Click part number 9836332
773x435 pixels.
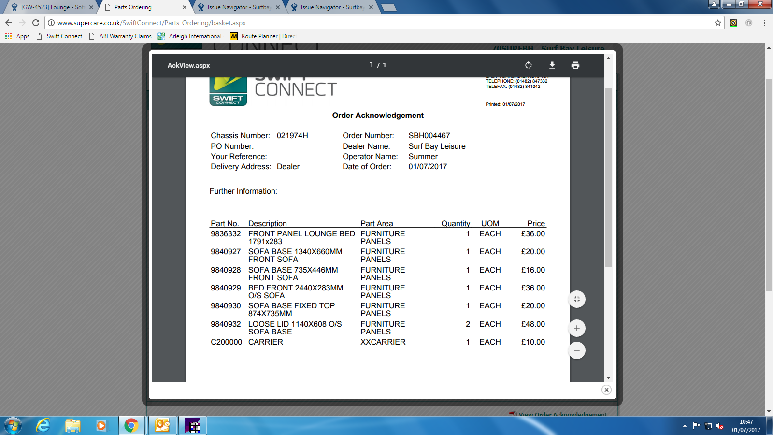[226, 234]
